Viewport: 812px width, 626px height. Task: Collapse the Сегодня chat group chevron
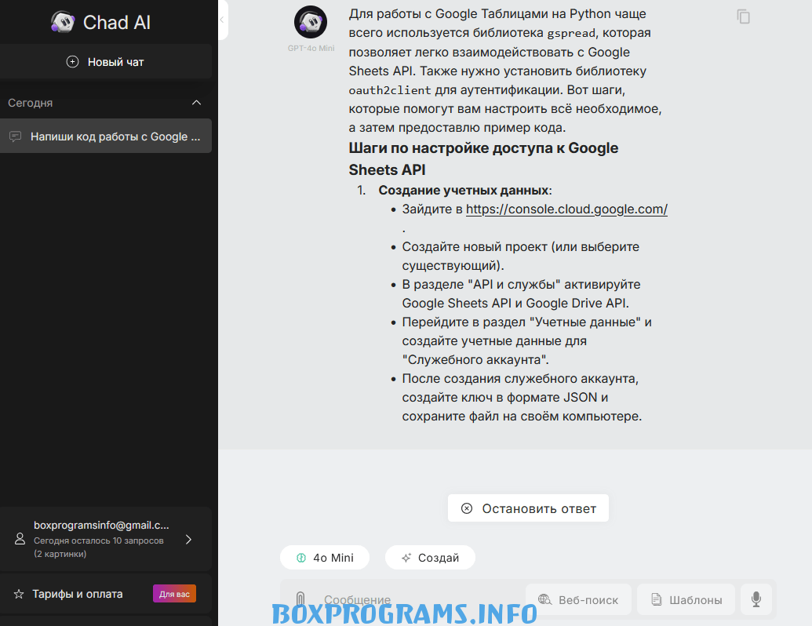196,103
